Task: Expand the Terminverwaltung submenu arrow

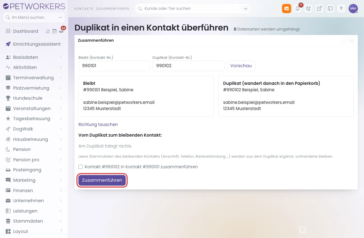Action: [61, 78]
